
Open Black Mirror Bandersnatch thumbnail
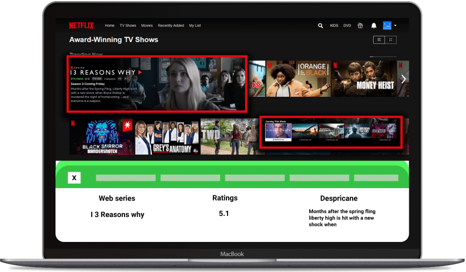(x=102, y=137)
